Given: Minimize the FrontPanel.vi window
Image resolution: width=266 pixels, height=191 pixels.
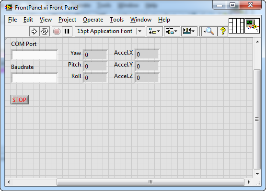Looking at the screenshot, I should point(220,5).
